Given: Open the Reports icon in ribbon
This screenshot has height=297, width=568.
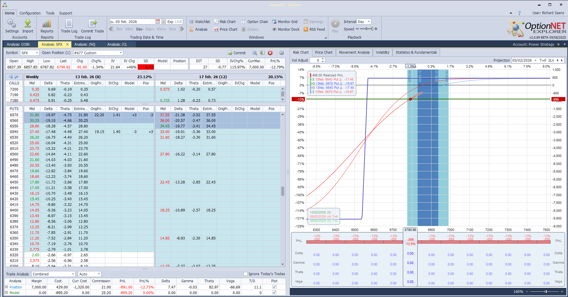Looking at the screenshot, I should [x=47, y=24].
